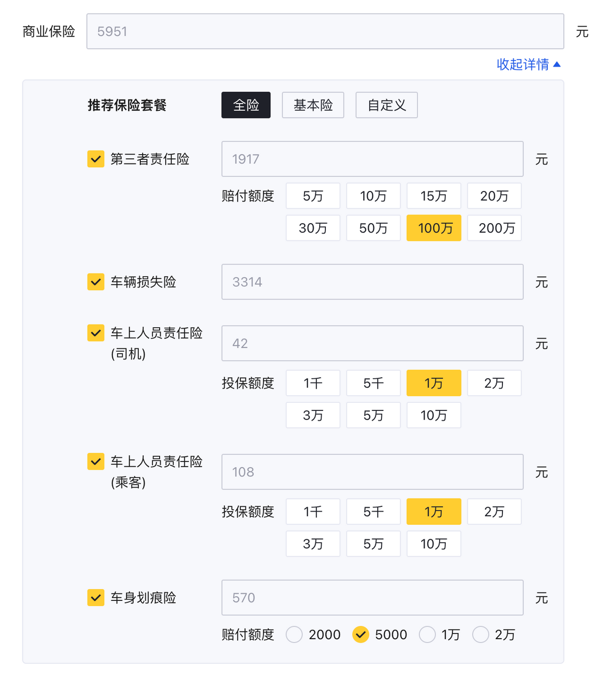Uncheck 车上人员责任险(司机) checkbox
The width and height of the screenshot is (612, 678).
point(96,333)
